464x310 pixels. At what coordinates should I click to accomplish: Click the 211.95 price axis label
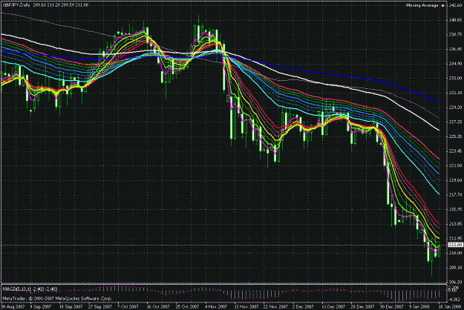click(x=457, y=238)
